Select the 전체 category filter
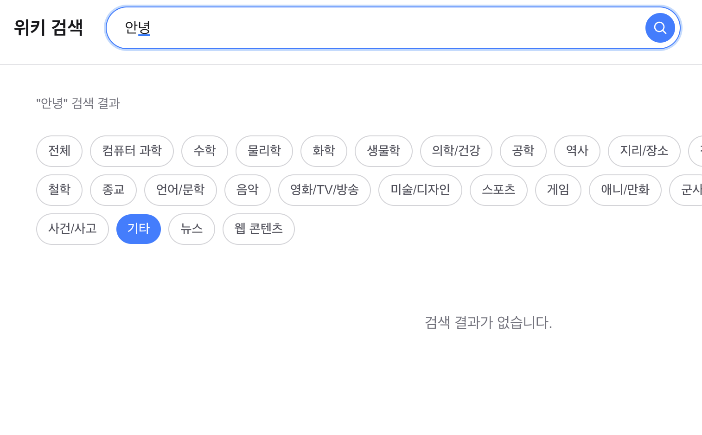The width and height of the screenshot is (702, 435). [x=59, y=151]
